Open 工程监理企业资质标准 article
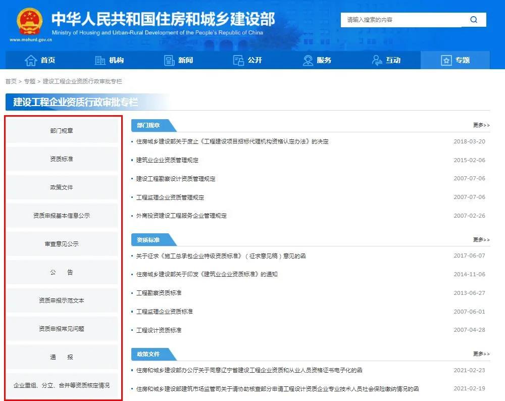 (x=164, y=312)
